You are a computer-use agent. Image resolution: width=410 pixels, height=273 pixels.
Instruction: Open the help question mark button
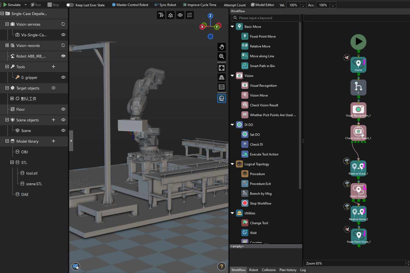point(221,266)
